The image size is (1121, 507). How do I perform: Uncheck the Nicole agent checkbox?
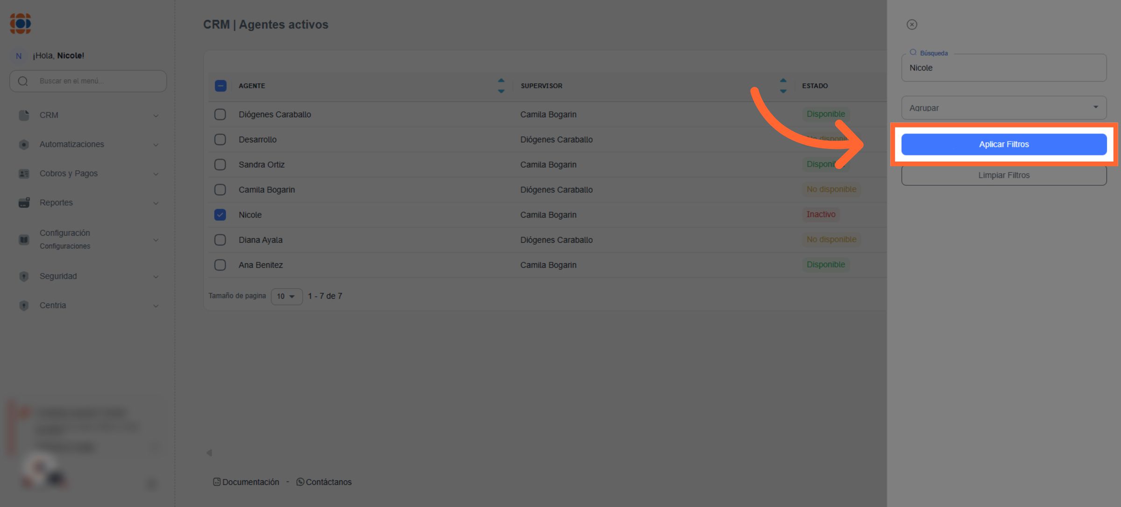[220, 215]
